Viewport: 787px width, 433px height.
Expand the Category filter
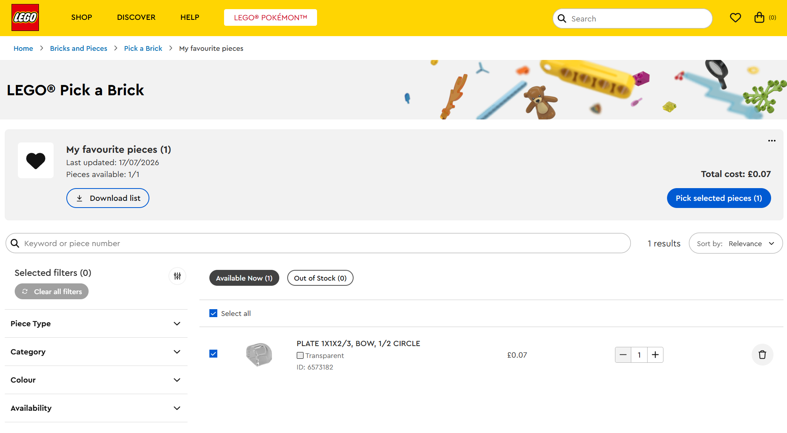pos(96,352)
